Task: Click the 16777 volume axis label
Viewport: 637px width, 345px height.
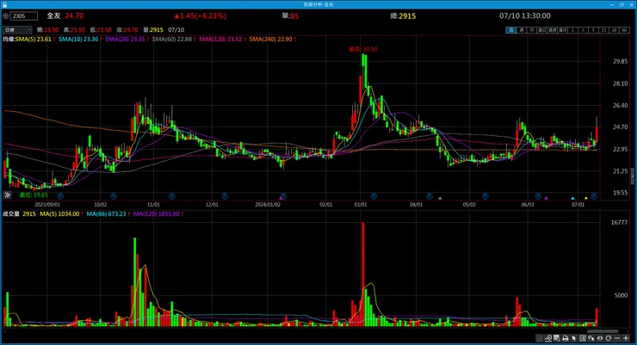Action: point(619,223)
